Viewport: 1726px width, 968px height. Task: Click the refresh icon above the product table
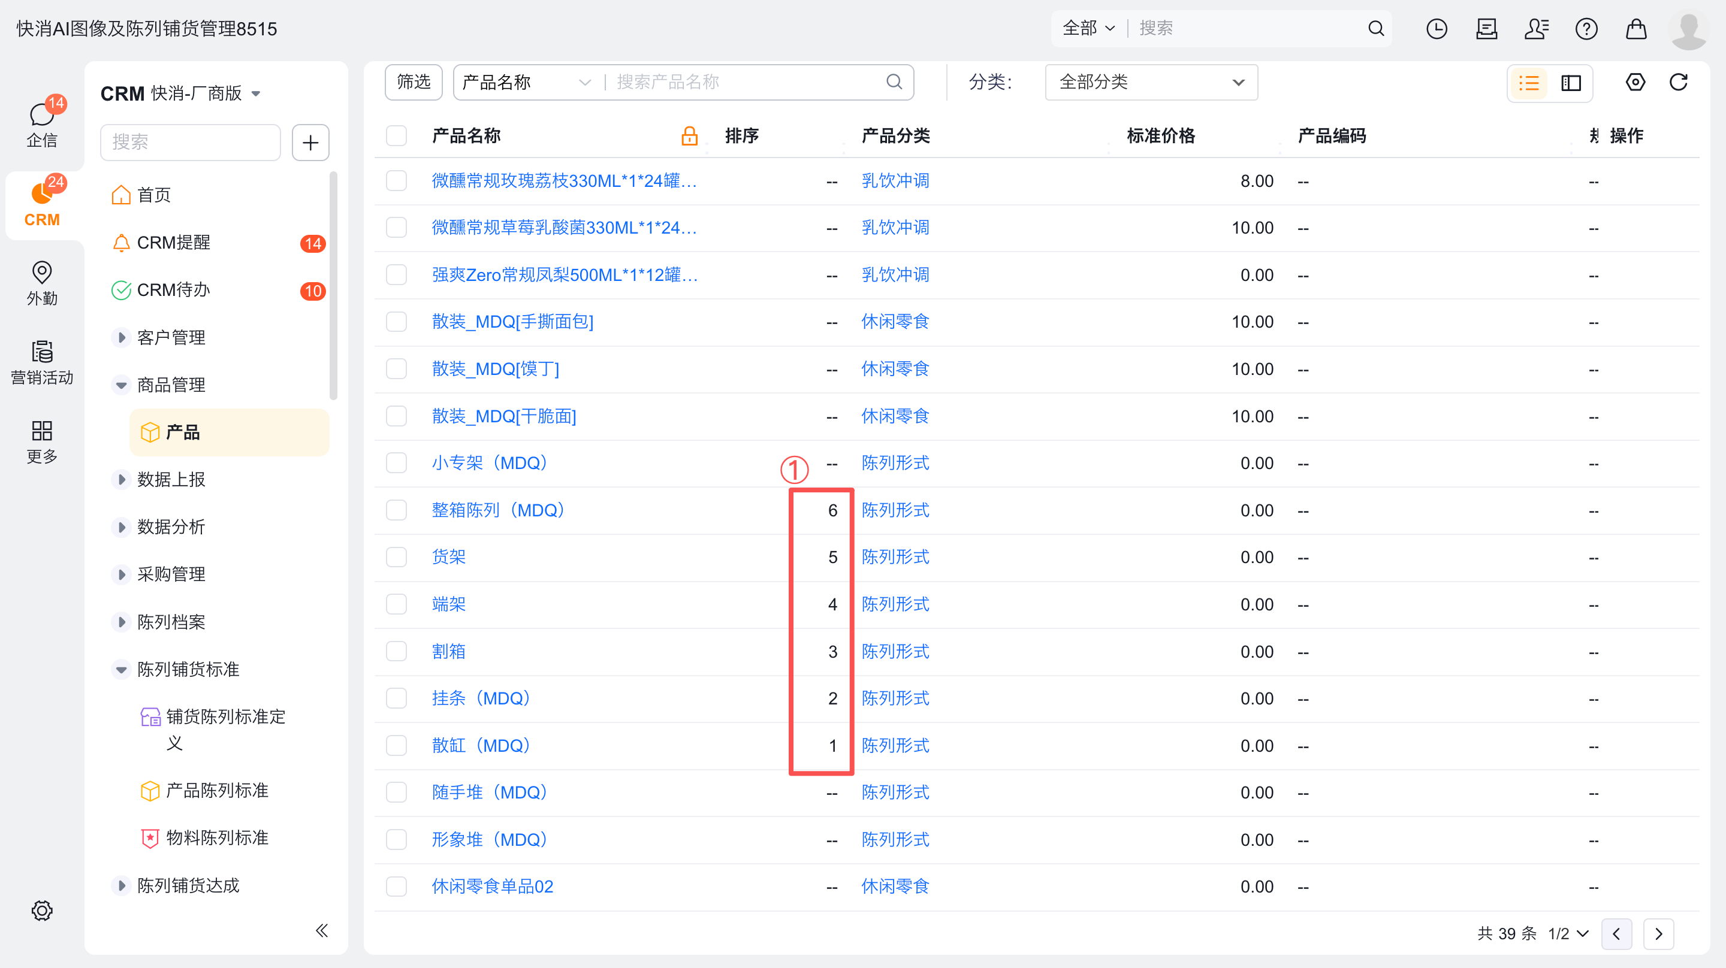[1678, 83]
